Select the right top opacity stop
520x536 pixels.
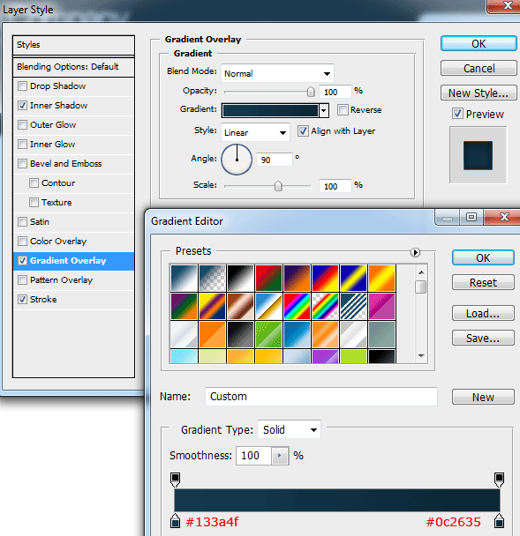(x=499, y=480)
